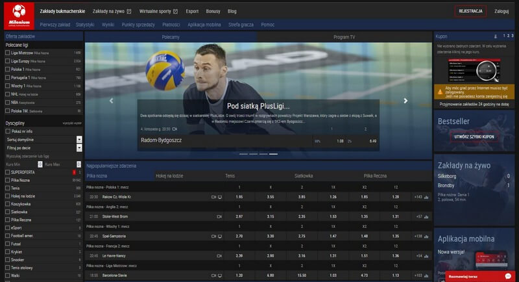Open stats icon for Stoke-West Brom
Screen dimensions: 519x282
[x=426, y=217]
